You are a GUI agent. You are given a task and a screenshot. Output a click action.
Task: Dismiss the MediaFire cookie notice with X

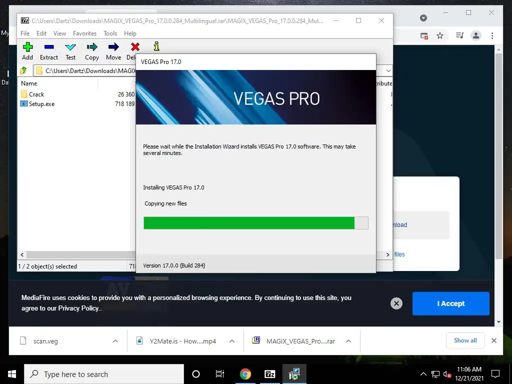click(396, 303)
